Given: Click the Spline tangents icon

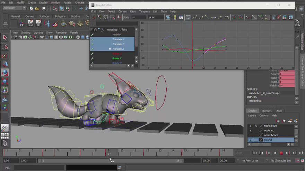Looking at the screenshot, I should 194,18.
